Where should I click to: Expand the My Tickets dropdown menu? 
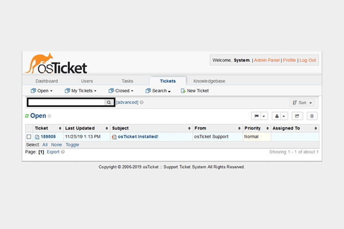point(80,90)
